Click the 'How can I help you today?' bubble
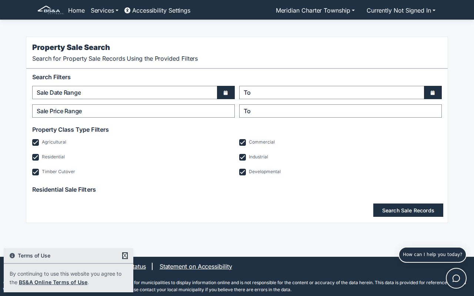Image resolution: width=474 pixels, height=296 pixels. [x=433, y=255]
